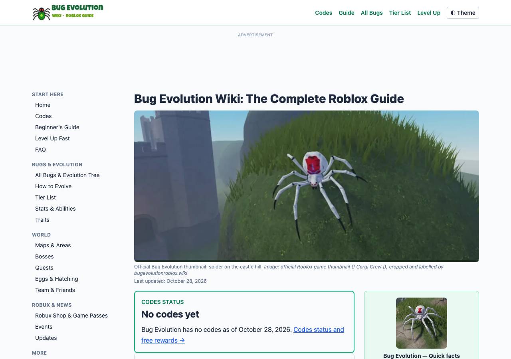Go to All Bugs in top navigation
Screen dimensions: 511x359
[372, 13]
